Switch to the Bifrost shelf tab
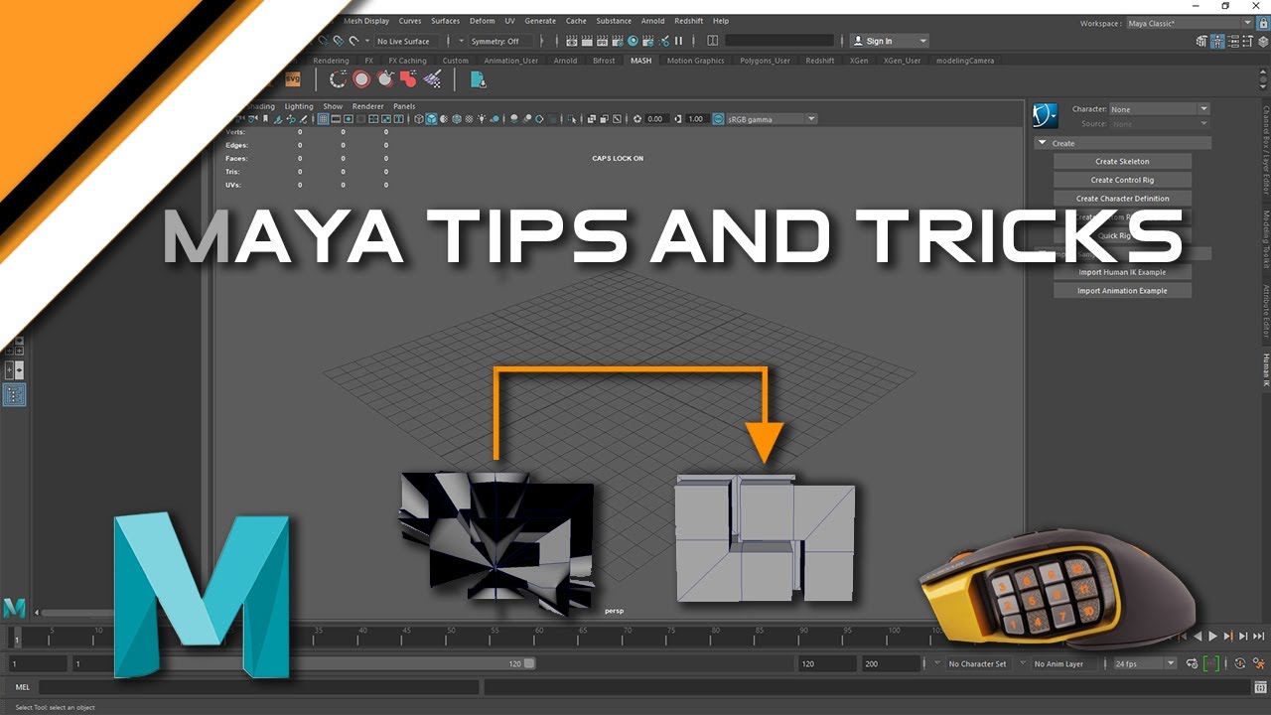 604,61
